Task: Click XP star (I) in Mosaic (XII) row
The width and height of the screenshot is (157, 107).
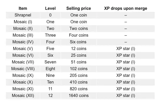Action: point(126,95)
